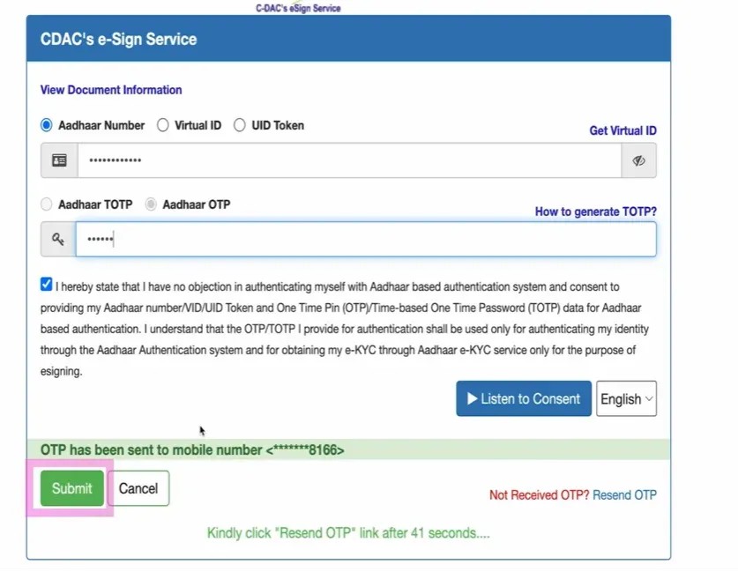Click the Listen to Consent button
Image resolution: width=738 pixels, height=579 pixels.
point(524,399)
